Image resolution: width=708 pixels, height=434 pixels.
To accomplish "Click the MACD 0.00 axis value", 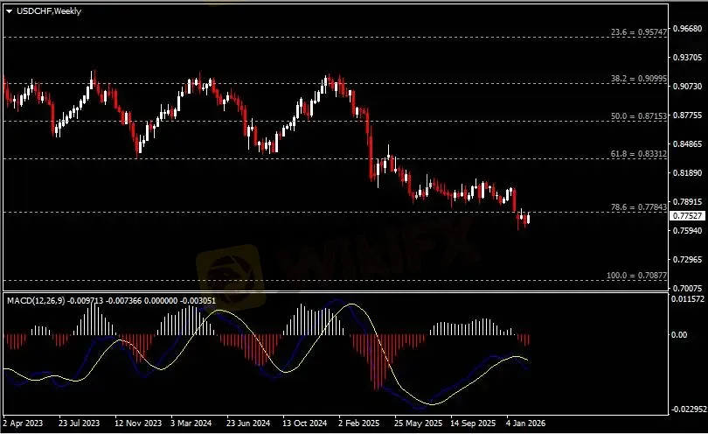I will 678,334.
